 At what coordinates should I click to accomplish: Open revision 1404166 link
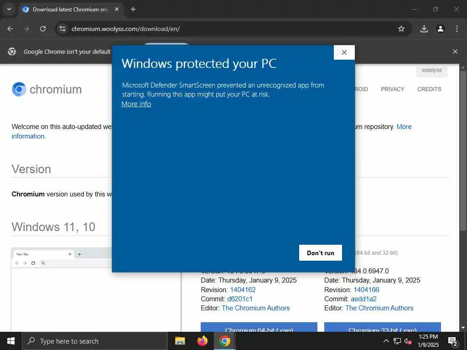click(x=366, y=289)
